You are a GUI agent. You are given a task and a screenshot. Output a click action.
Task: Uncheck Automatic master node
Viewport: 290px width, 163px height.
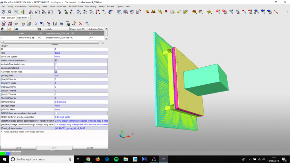click(x=56, y=72)
